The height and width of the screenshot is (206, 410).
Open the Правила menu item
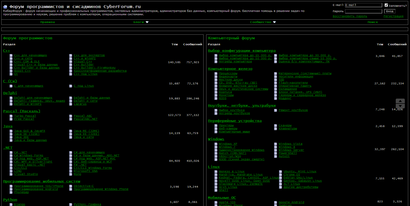tap(47, 22)
